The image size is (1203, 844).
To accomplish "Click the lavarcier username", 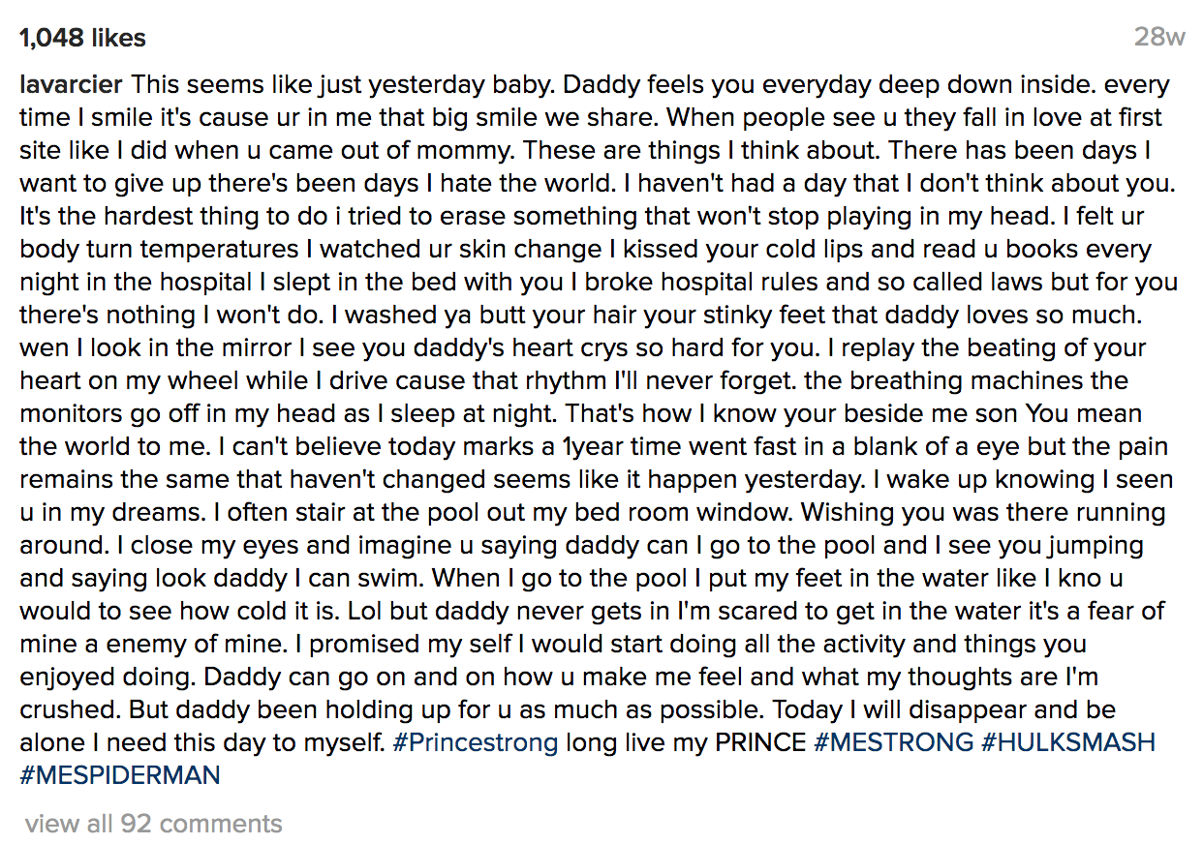I will click(x=71, y=85).
